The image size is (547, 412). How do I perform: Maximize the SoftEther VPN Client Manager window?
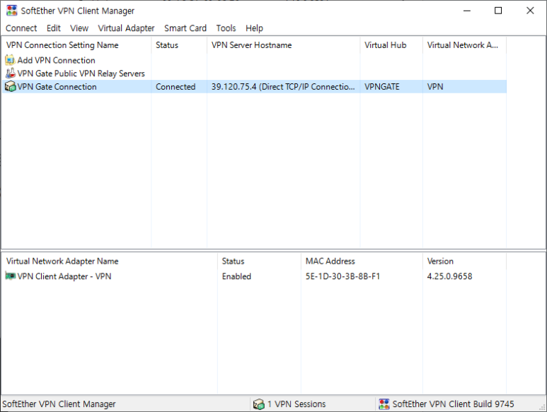tap(498, 11)
